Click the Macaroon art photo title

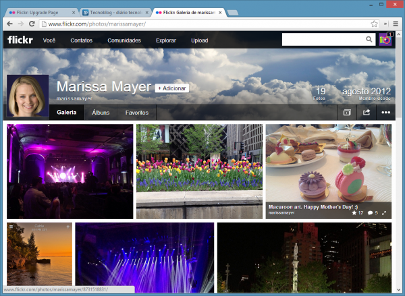[x=313, y=207]
